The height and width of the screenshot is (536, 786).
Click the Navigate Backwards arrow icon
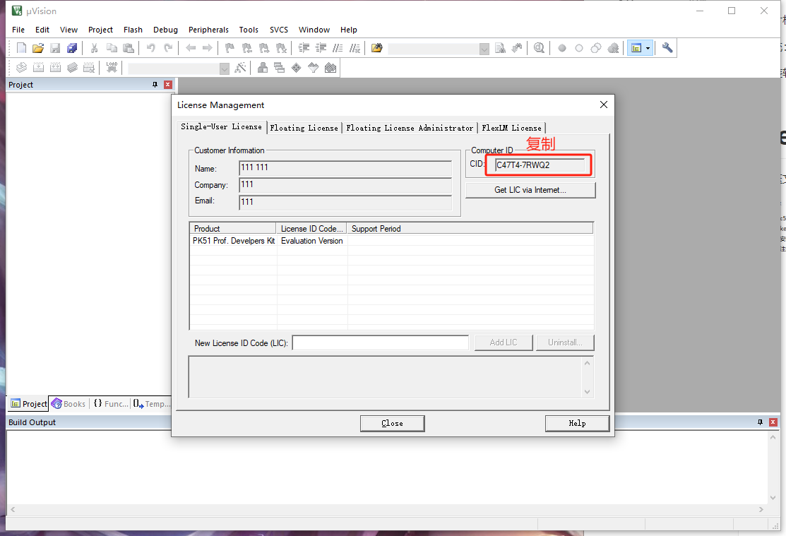coord(191,48)
